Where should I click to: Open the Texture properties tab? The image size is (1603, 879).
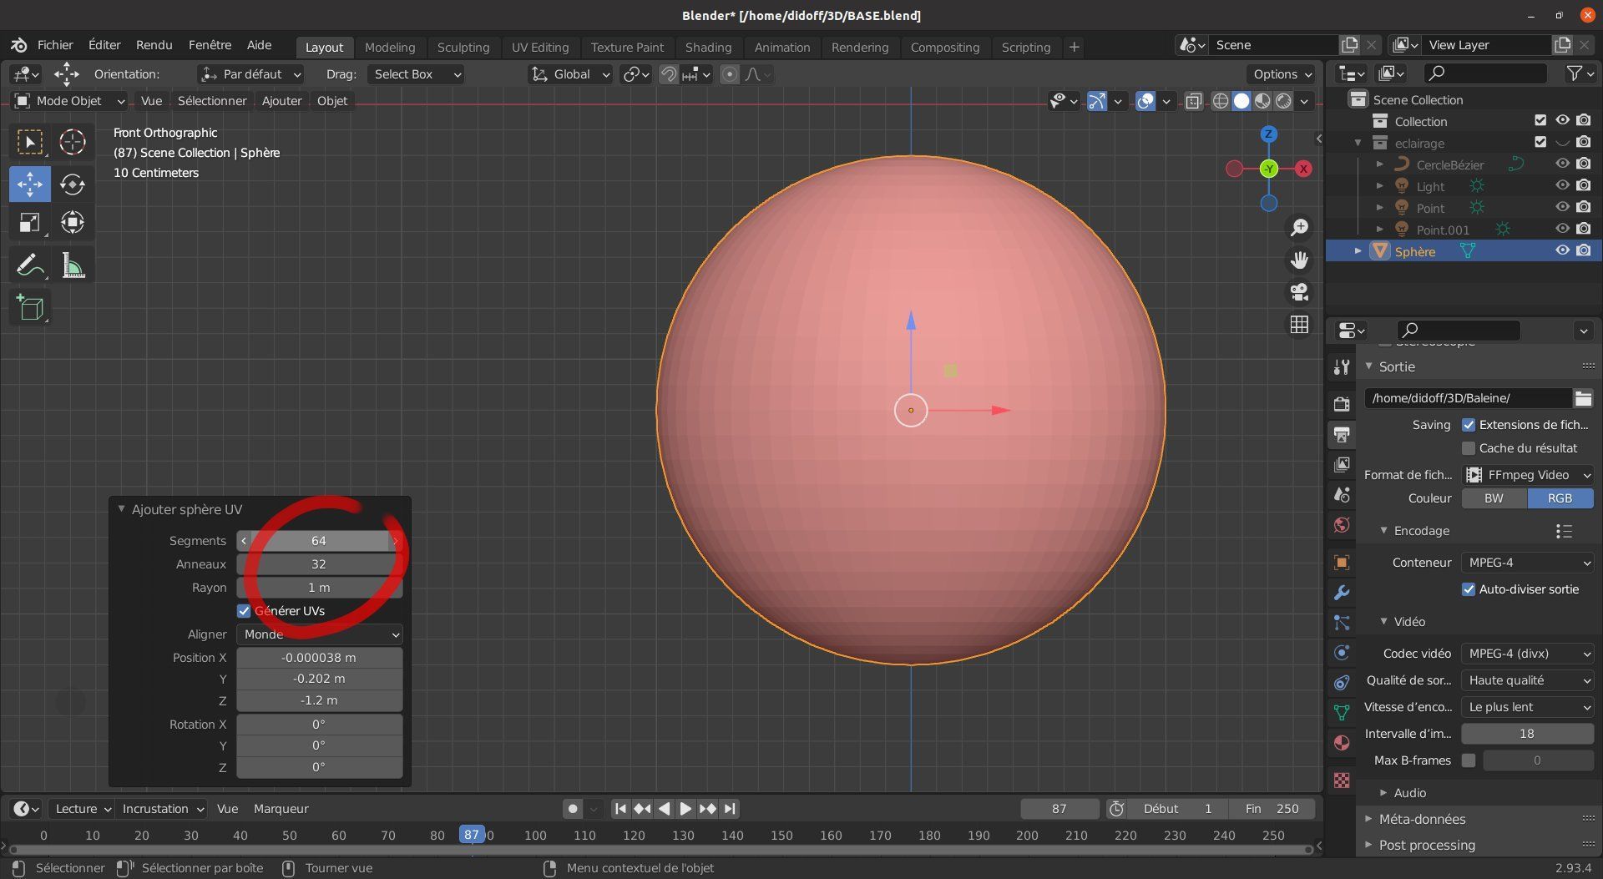pyautogui.click(x=1342, y=780)
